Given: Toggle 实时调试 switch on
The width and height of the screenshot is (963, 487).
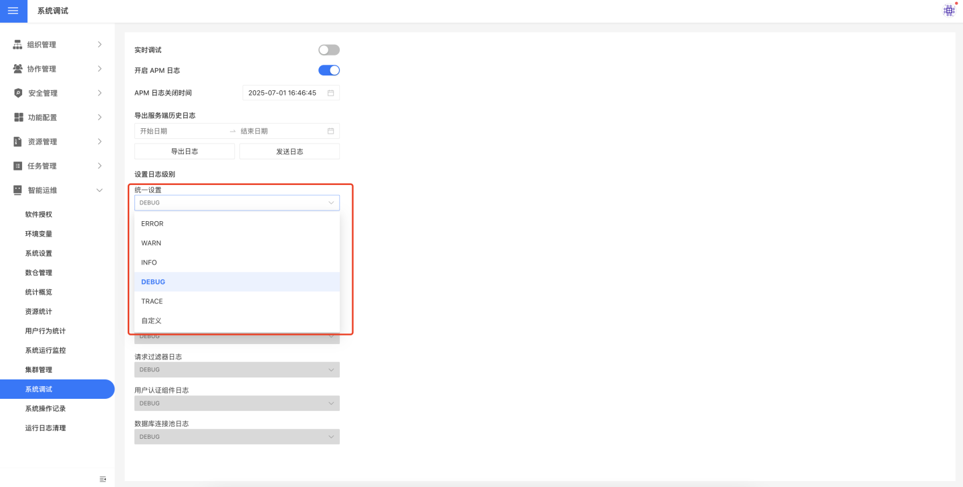Looking at the screenshot, I should coord(329,50).
